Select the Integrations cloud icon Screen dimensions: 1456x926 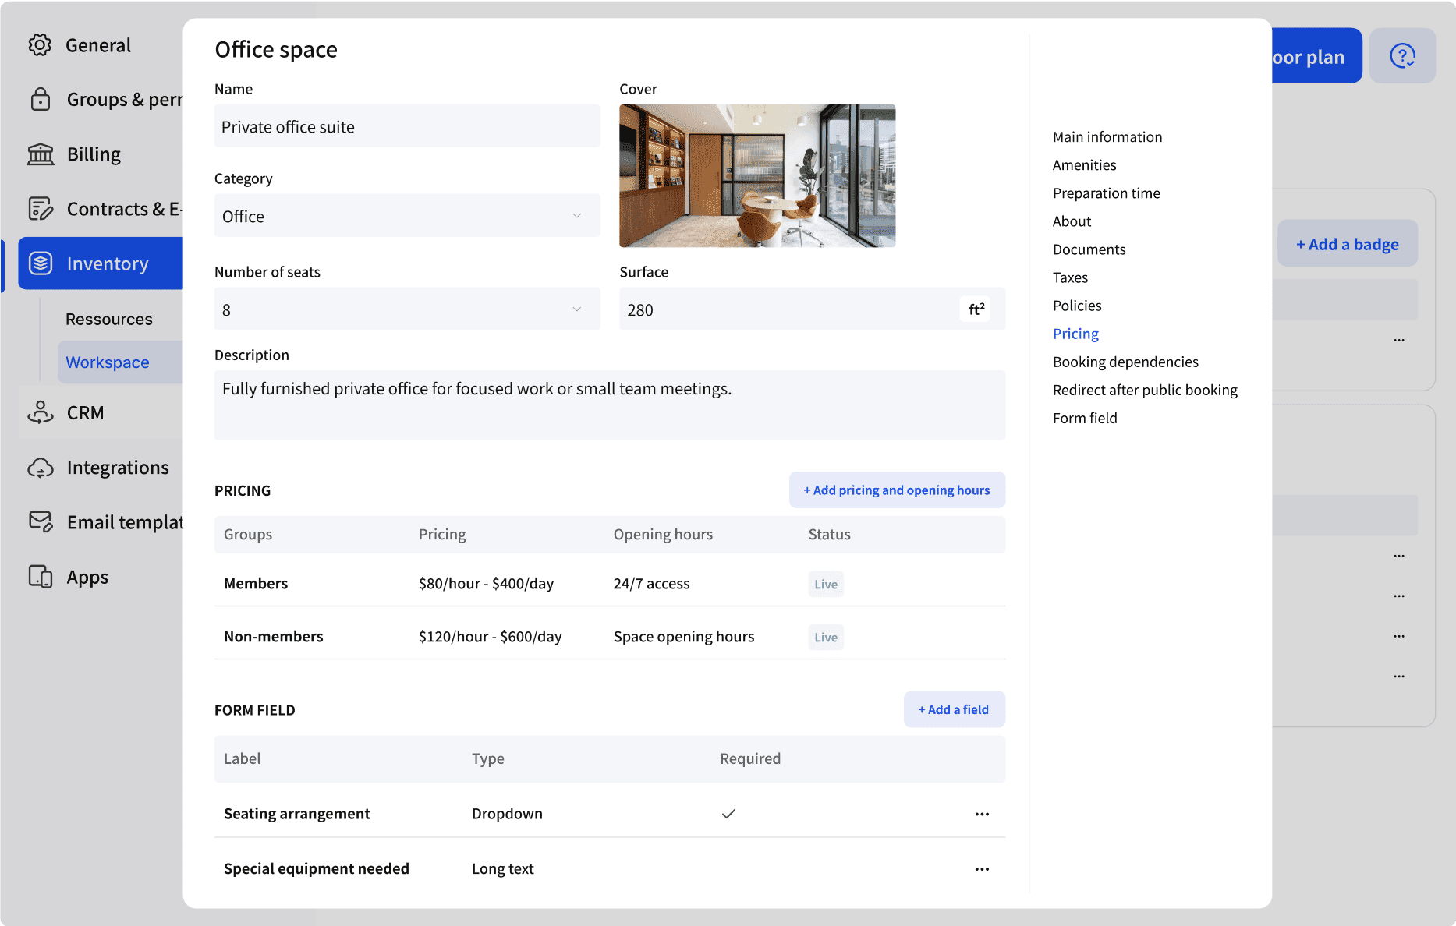coord(41,467)
